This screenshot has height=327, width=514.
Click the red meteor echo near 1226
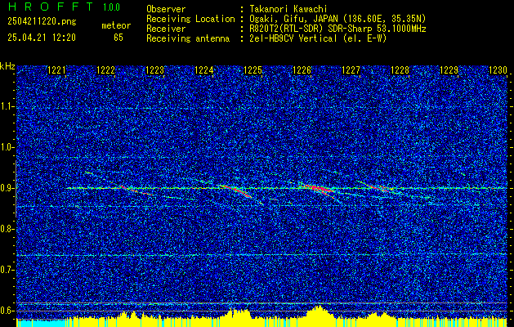318,189
